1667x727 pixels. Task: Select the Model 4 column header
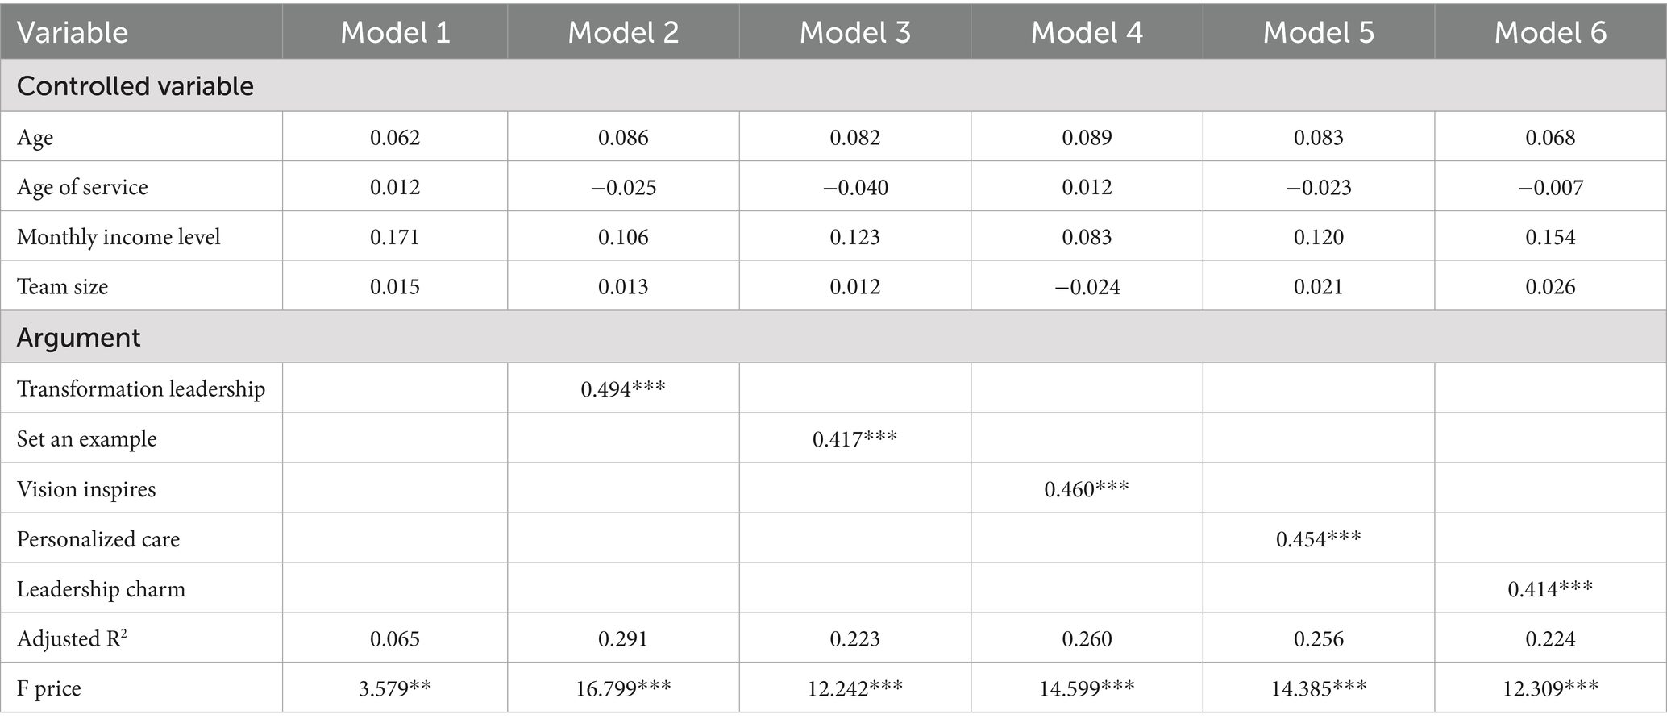(1087, 32)
